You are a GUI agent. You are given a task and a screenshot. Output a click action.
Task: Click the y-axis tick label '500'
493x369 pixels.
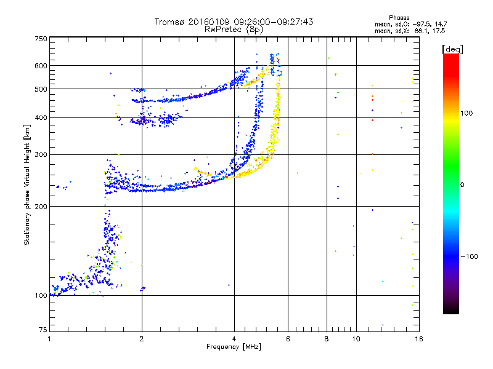click(x=41, y=89)
